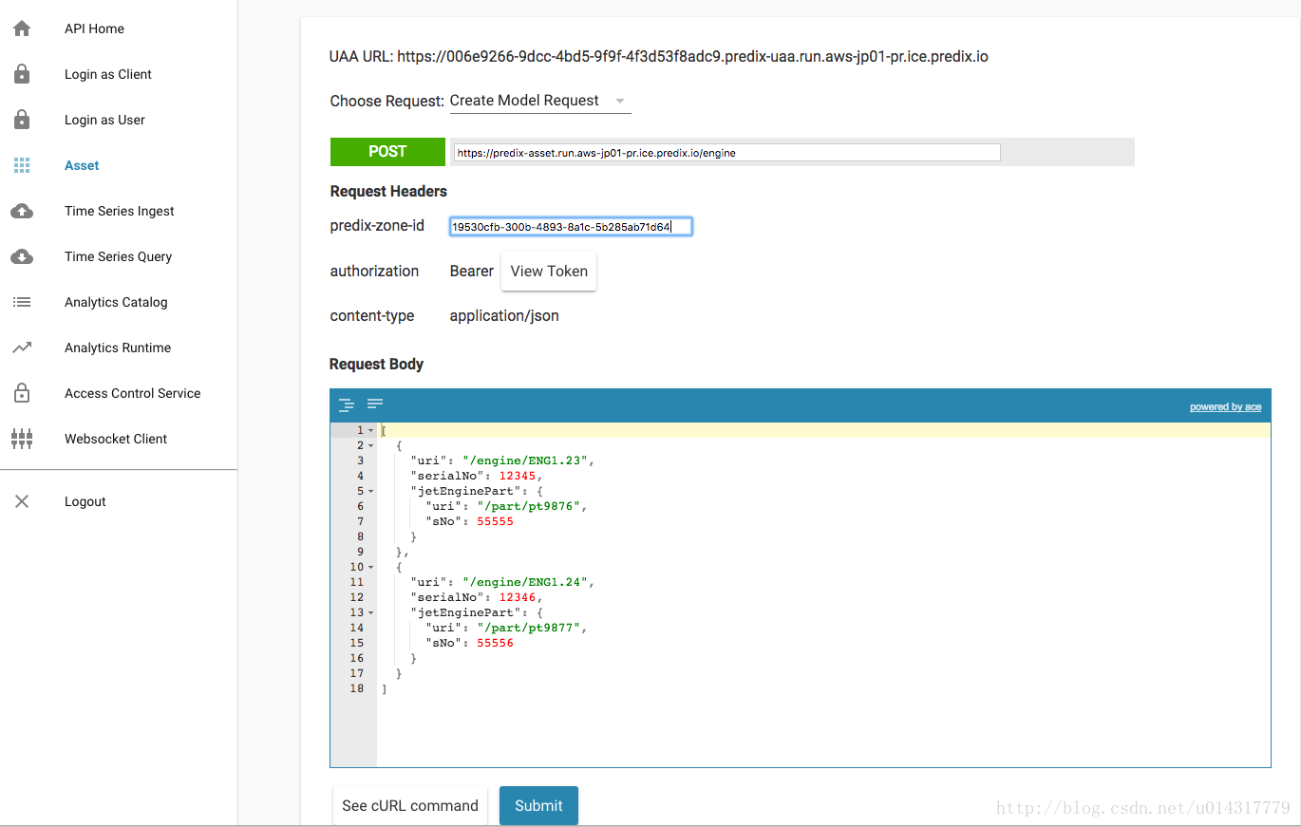This screenshot has width=1301, height=827.
Task: Collapse the fold arrow on line 10
Action: (370, 567)
